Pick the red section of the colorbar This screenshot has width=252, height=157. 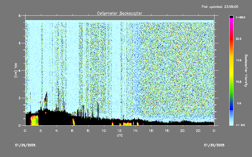click(x=231, y=38)
